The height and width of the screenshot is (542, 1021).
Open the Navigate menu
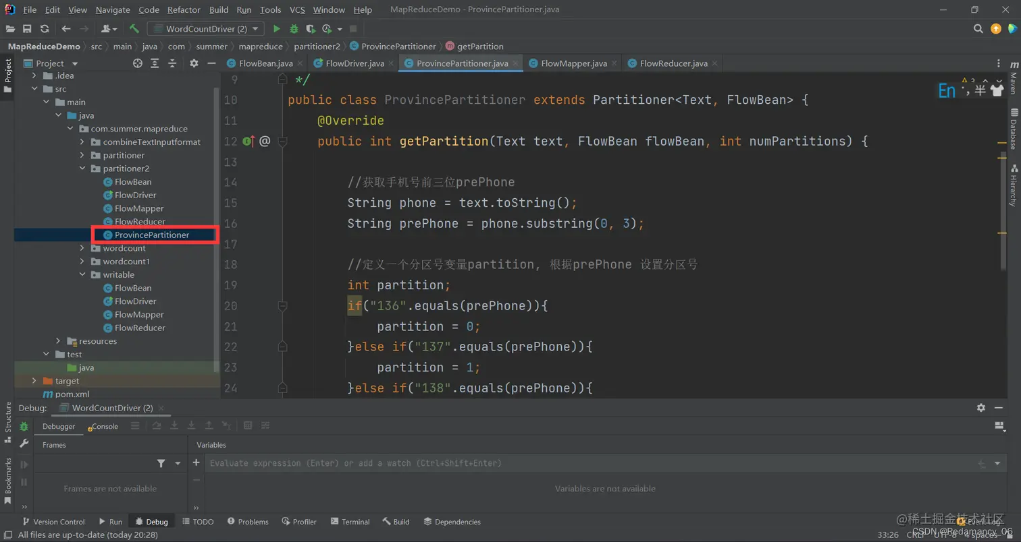tap(113, 9)
